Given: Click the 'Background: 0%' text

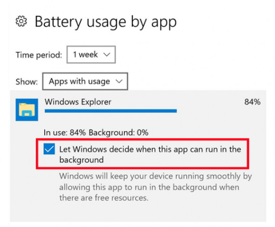Looking at the screenshot, I should point(118,133).
